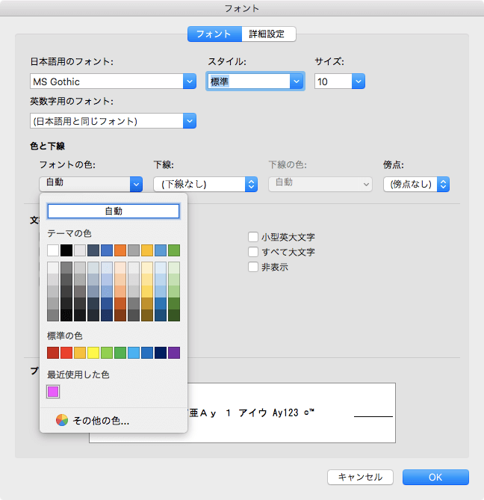
Task: Select the white theme color swatch
Action: (53, 250)
